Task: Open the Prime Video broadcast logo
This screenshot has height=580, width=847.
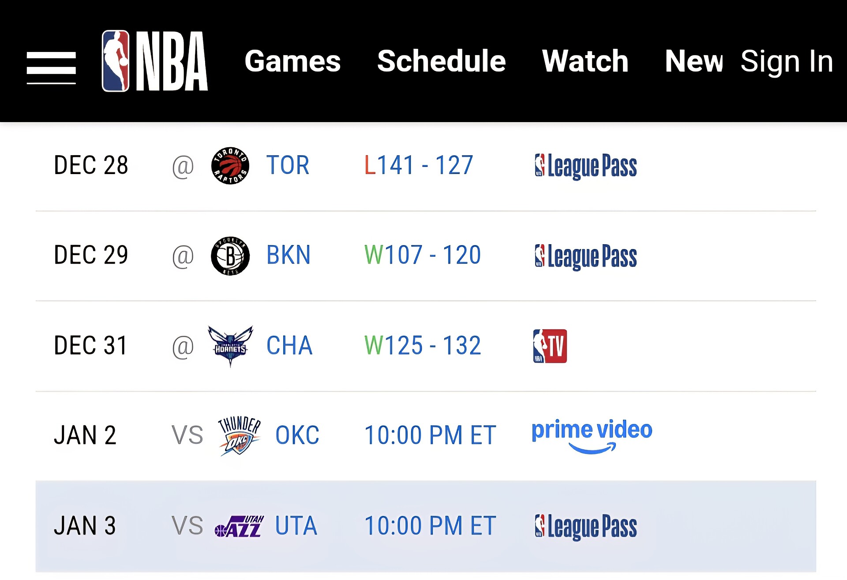Action: pos(592,436)
